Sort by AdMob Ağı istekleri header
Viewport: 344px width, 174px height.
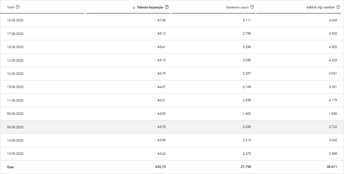320,7
